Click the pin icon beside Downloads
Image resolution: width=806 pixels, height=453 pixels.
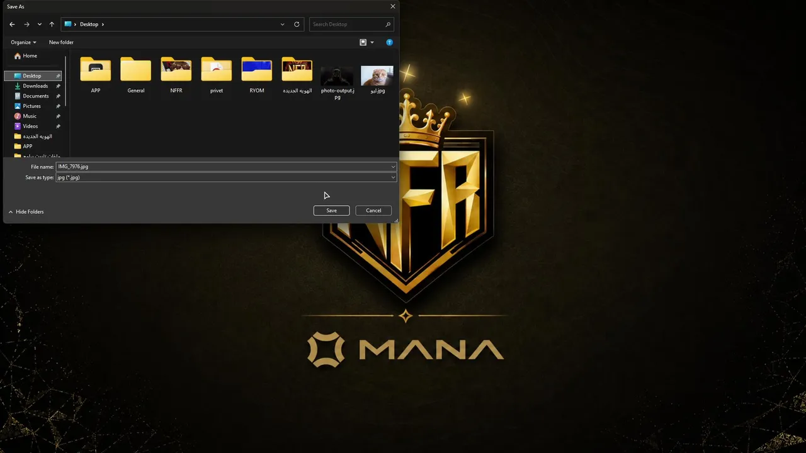tap(58, 86)
